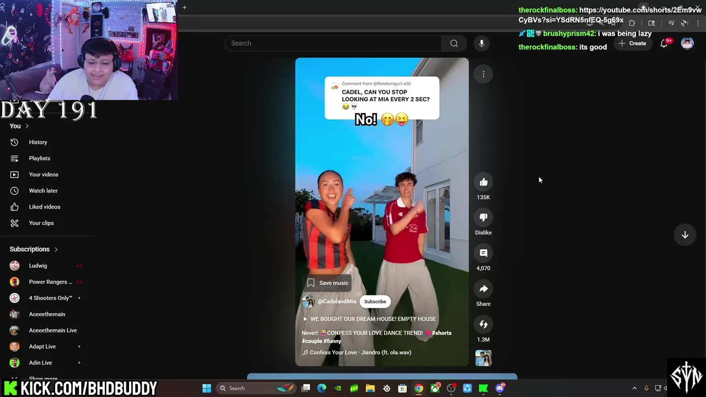Click the Save music button
This screenshot has width=706, height=397.
(x=328, y=283)
